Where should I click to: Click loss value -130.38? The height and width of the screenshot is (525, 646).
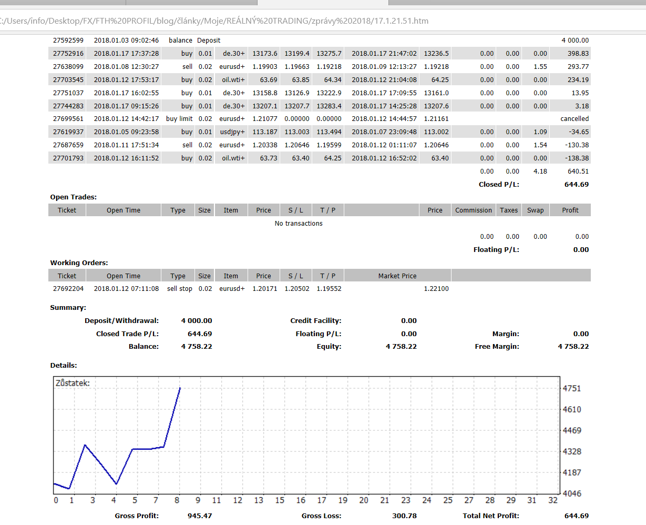tap(577, 145)
